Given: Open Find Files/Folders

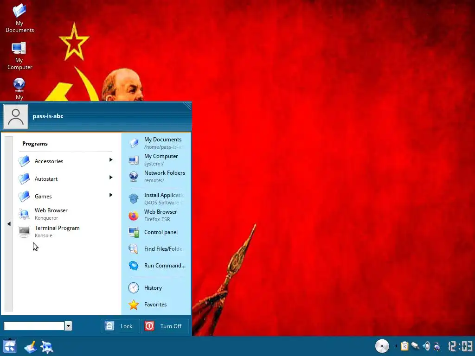Looking at the screenshot, I should coord(157,249).
